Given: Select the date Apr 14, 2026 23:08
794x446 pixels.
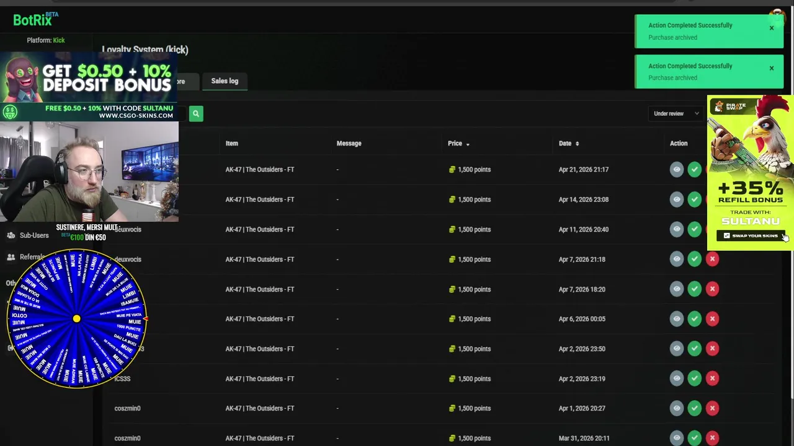Looking at the screenshot, I should (x=583, y=199).
